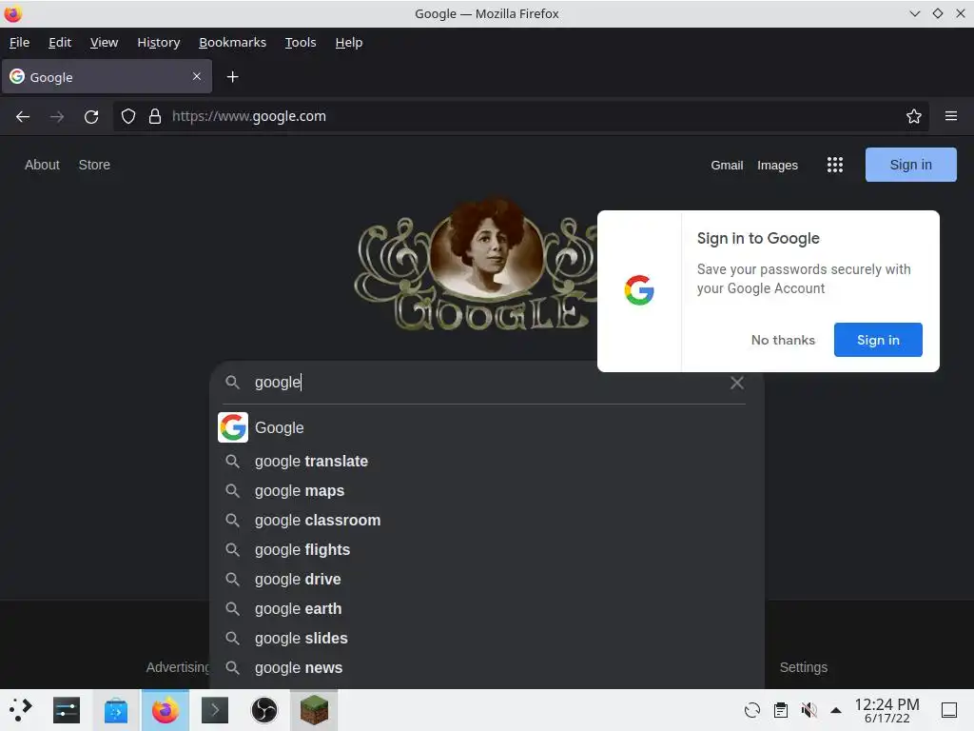Viewport: 974px width, 731px height.
Task: Click the URL address bar
Action: click(x=520, y=116)
